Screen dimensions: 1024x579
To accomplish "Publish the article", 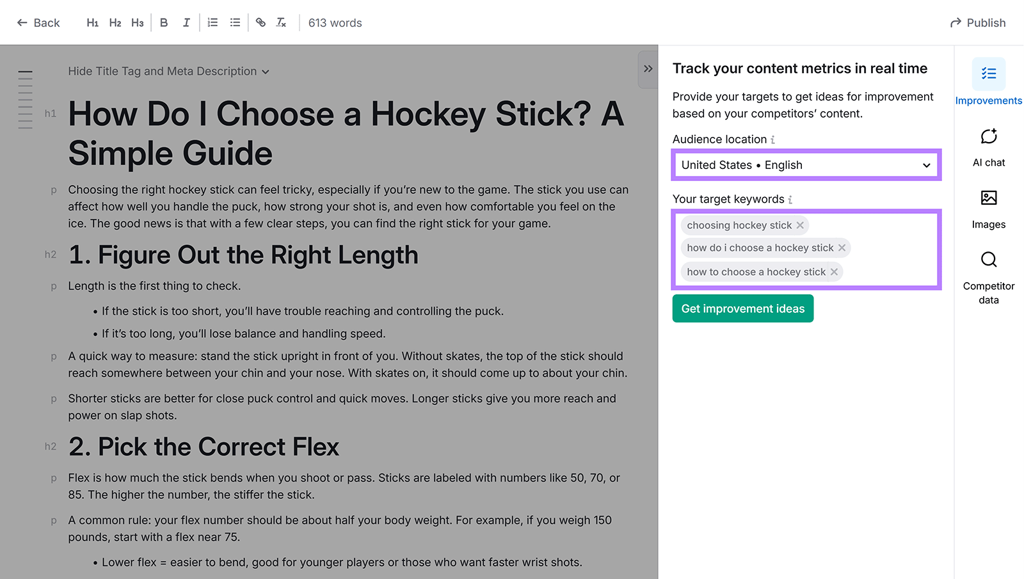I will [x=978, y=22].
